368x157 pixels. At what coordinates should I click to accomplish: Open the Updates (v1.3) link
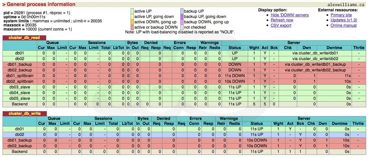344,20
